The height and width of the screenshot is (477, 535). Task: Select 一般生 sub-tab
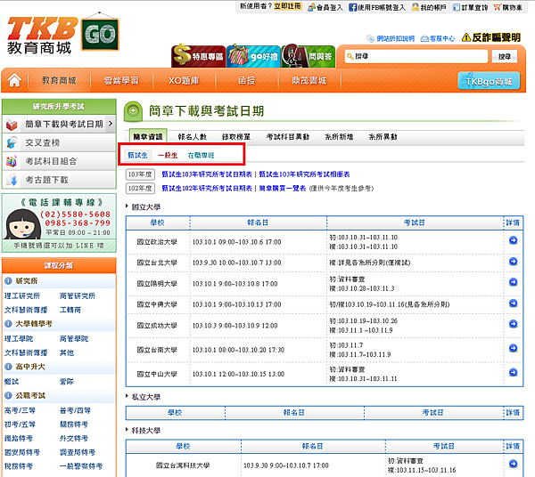(168, 156)
